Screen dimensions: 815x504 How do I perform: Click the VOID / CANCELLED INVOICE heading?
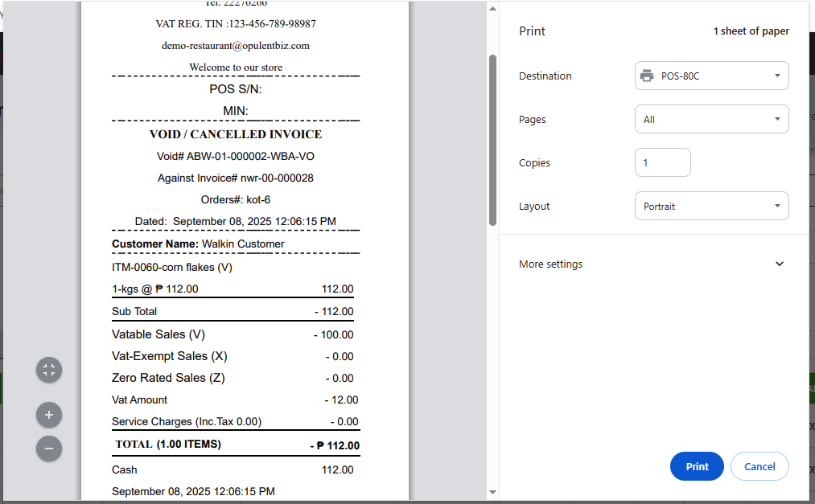coord(236,134)
